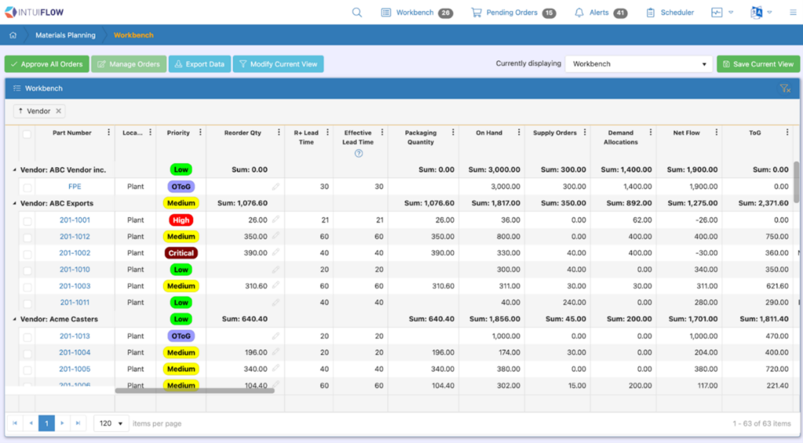Open the Currently displaying Workbench dropdown
This screenshot has width=803, height=443.
click(x=638, y=64)
